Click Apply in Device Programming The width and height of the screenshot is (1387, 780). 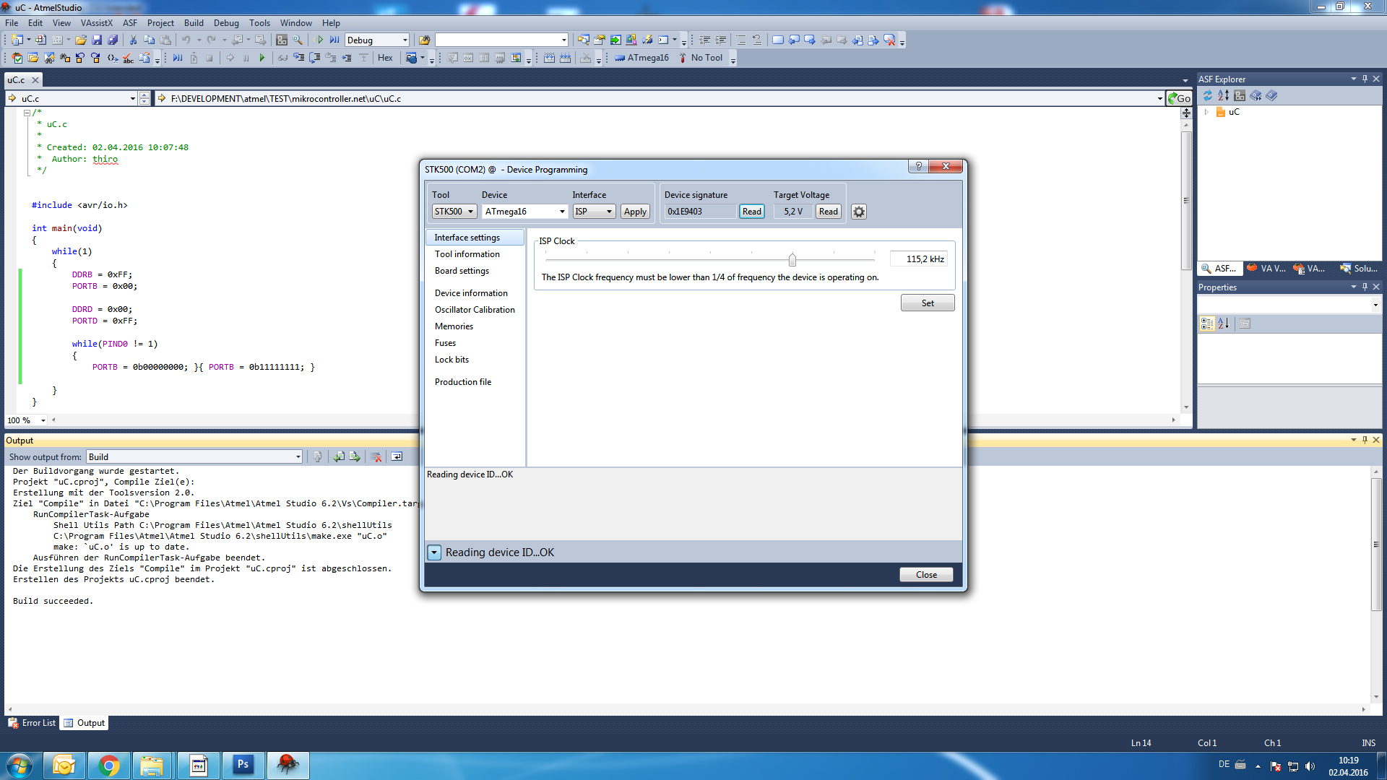pos(635,212)
